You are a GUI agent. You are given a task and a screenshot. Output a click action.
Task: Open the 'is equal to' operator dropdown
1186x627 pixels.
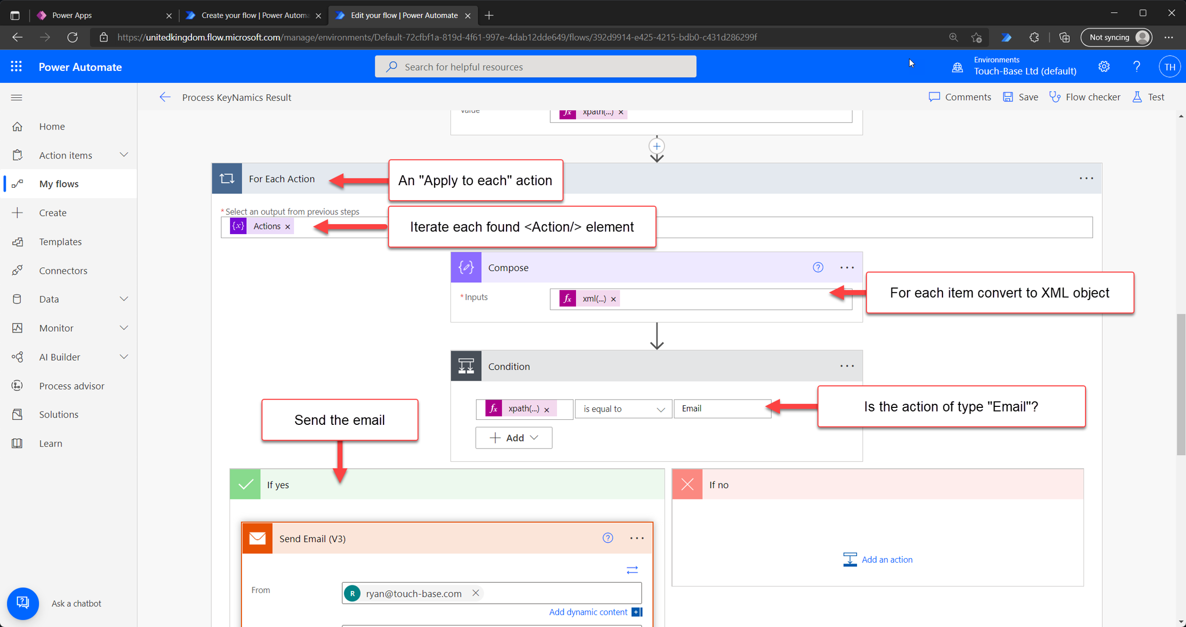[x=623, y=409]
